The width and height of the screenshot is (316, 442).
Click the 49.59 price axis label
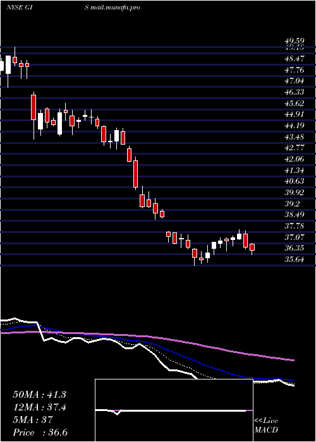pos(294,42)
